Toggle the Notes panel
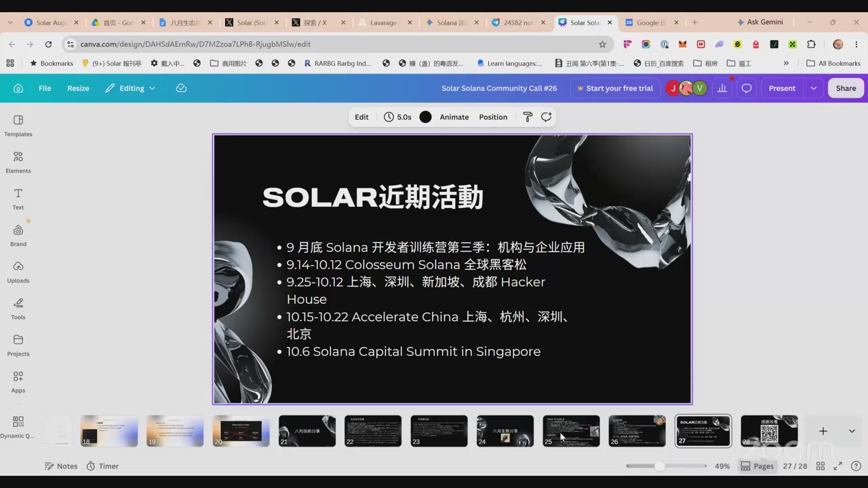Screen dimensions: 868x488 coord(61,466)
